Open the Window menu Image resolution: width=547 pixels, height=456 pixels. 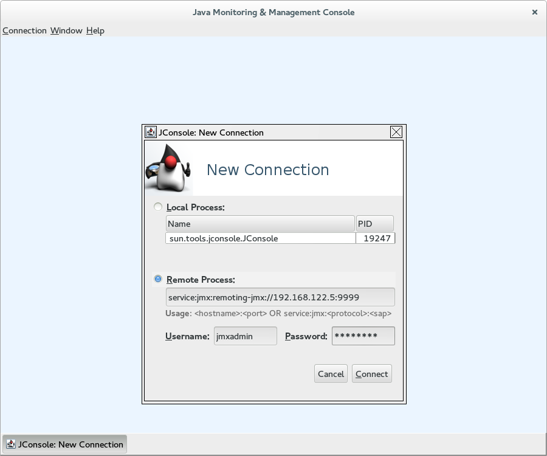click(66, 30)
